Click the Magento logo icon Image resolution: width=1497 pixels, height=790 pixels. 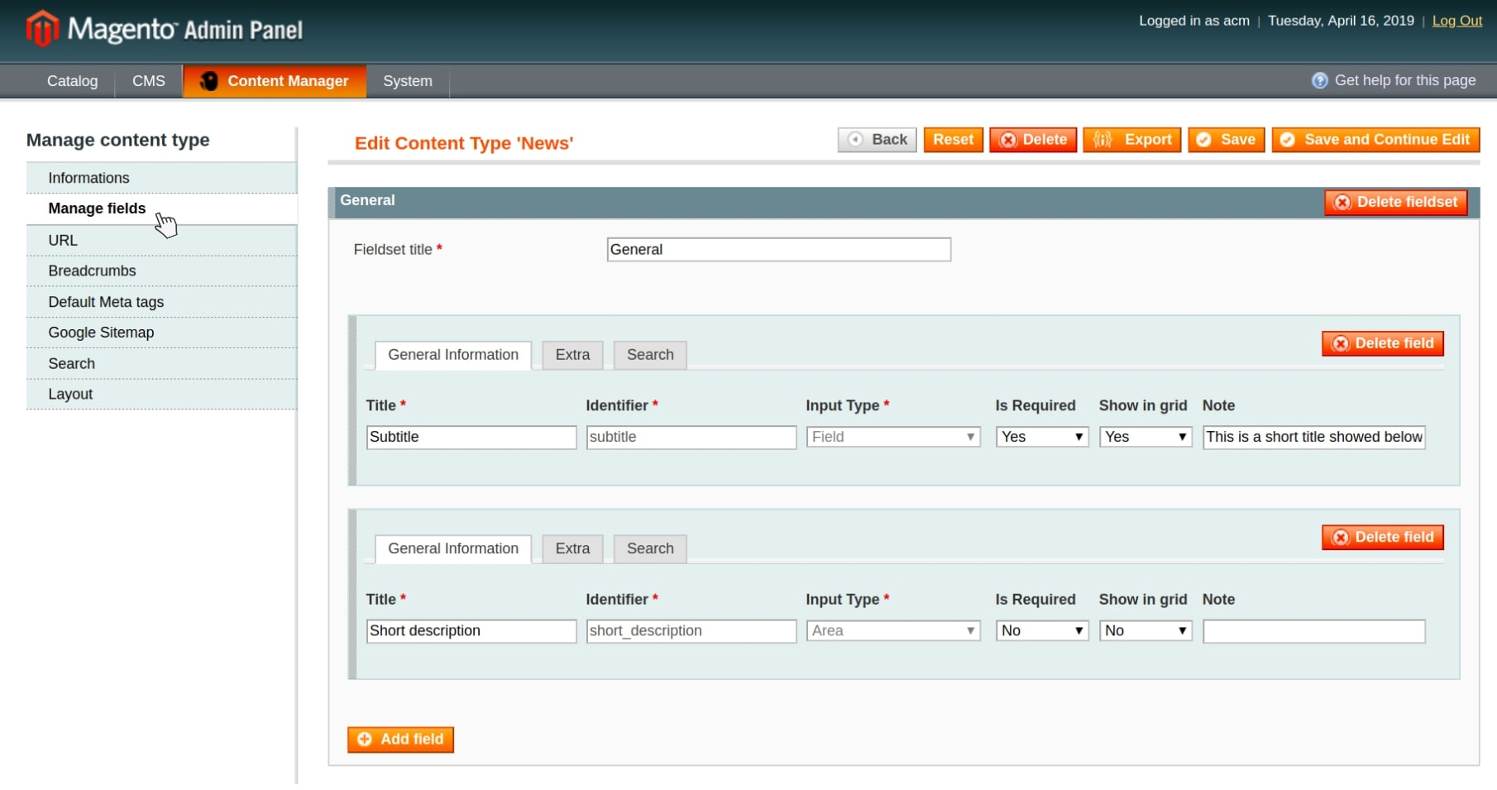click(42, 29)
